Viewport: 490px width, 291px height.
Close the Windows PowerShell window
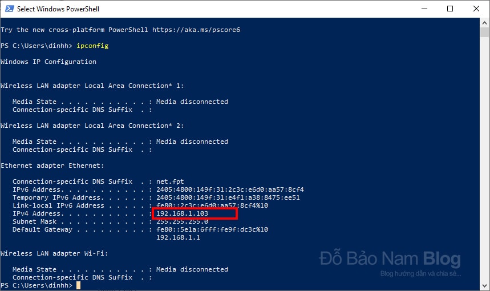[x=476, y=9]
